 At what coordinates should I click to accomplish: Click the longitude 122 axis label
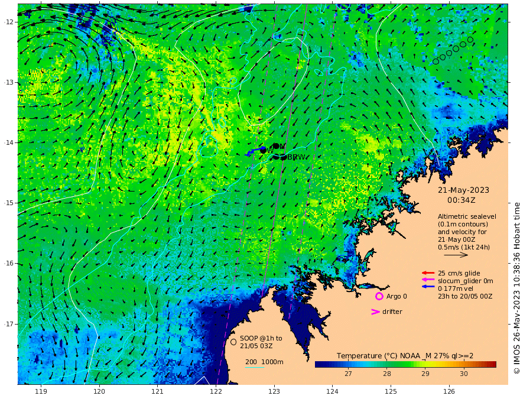(216, 391)
